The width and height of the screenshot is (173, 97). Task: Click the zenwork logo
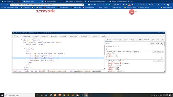(x=46, y=11)
